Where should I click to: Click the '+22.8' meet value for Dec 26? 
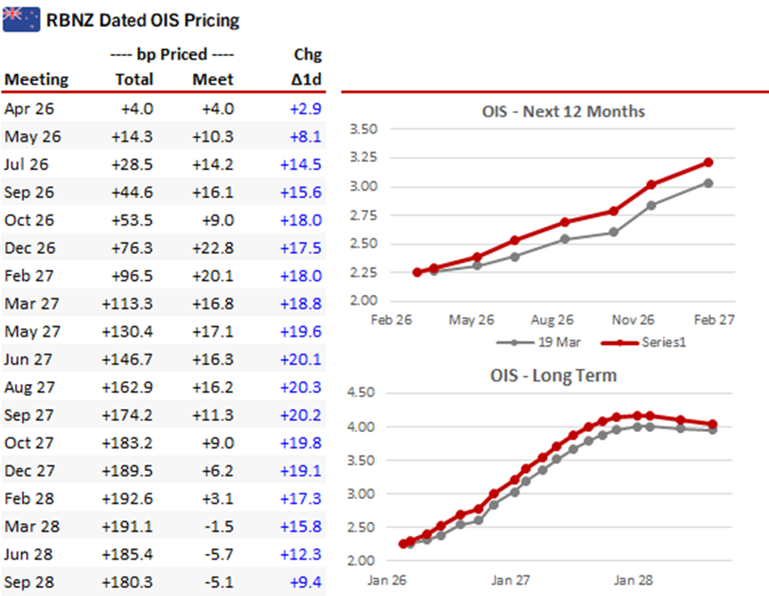pyautogui.click(x=213, y=248)
